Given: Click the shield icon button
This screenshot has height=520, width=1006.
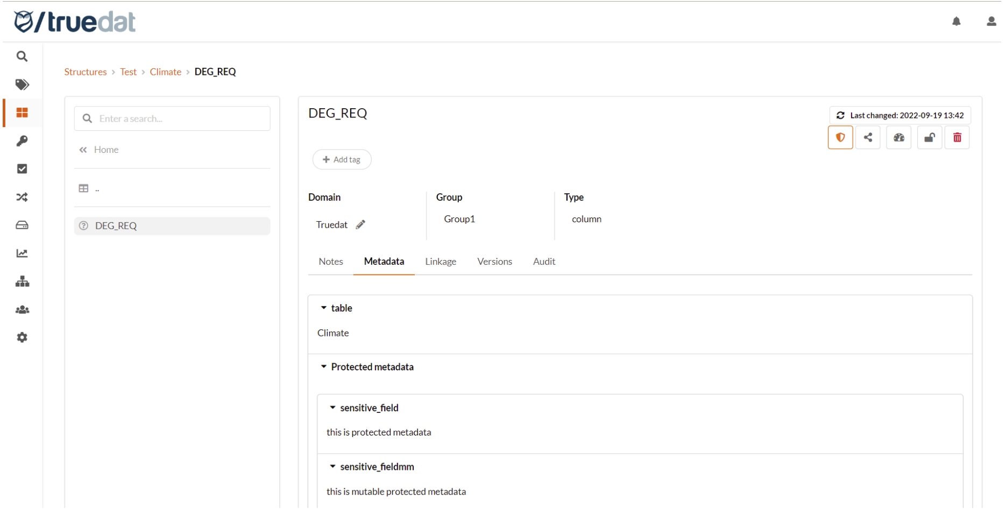Looking at the screenshot, I should pyautogui.click(x=840, y=138).
